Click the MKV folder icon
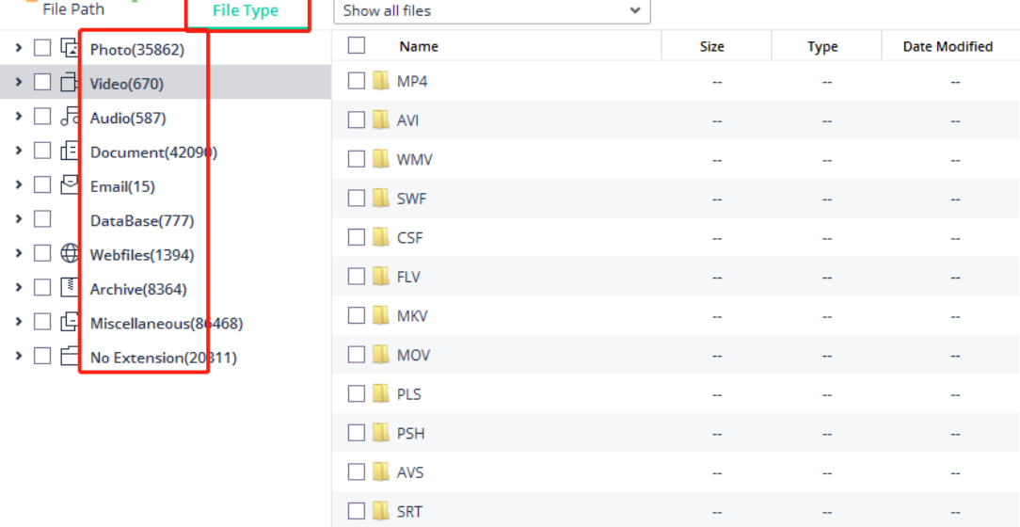This screenshot has width=1020, height=527. (380, 315)
